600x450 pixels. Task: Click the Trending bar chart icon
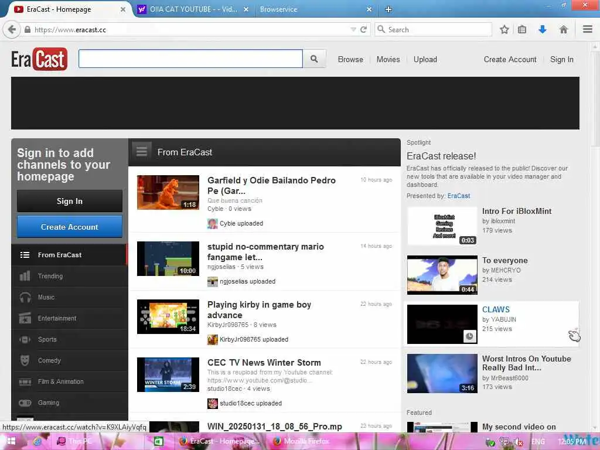click(x=25, y=276)
